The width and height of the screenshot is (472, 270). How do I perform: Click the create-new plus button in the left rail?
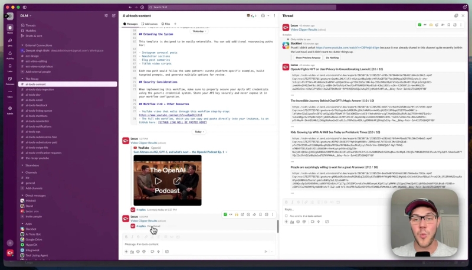point(10,243)
